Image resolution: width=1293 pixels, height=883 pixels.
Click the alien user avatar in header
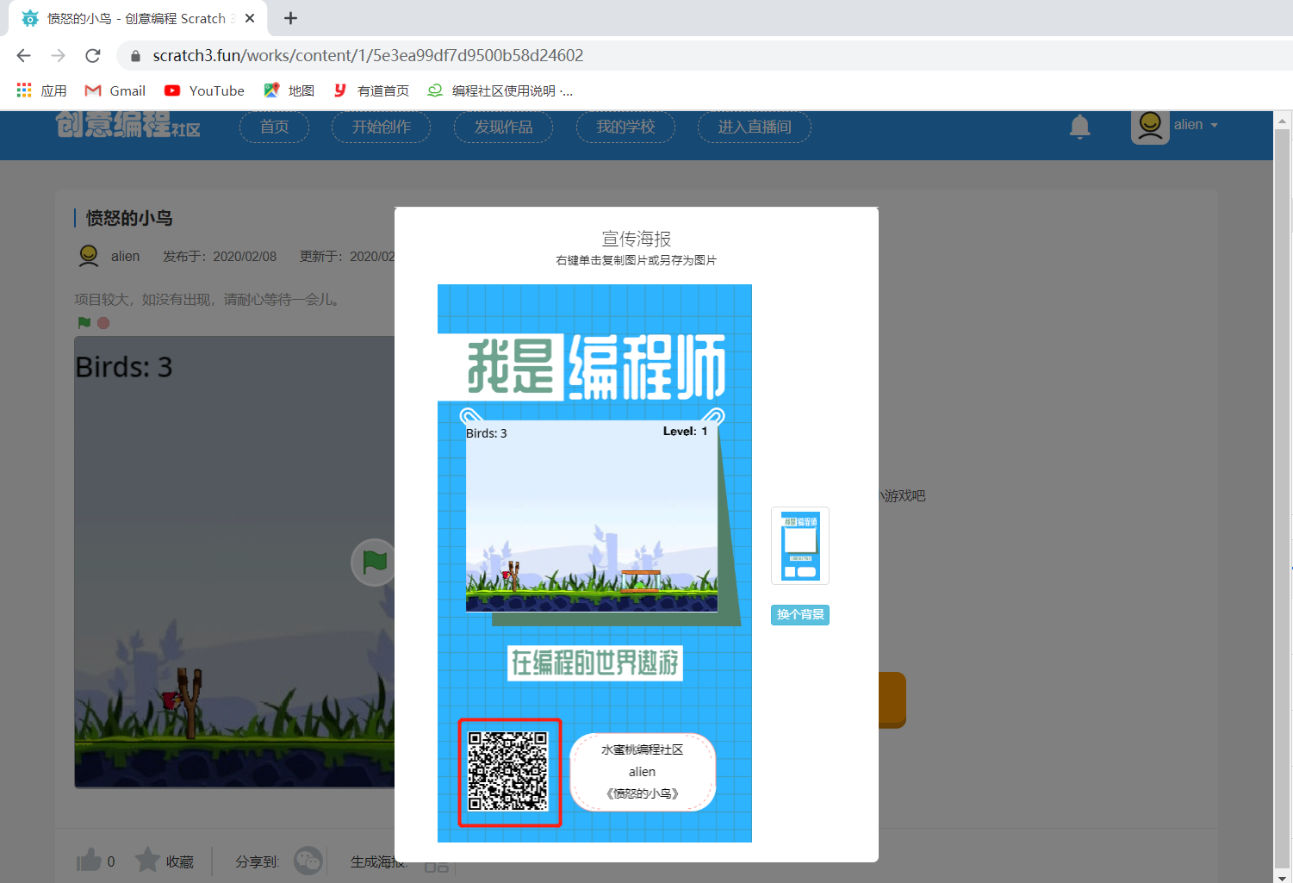coord(1150,126)
